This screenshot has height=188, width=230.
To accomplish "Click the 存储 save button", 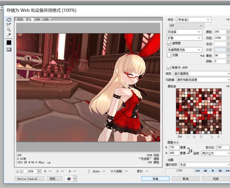I will 155,179.
